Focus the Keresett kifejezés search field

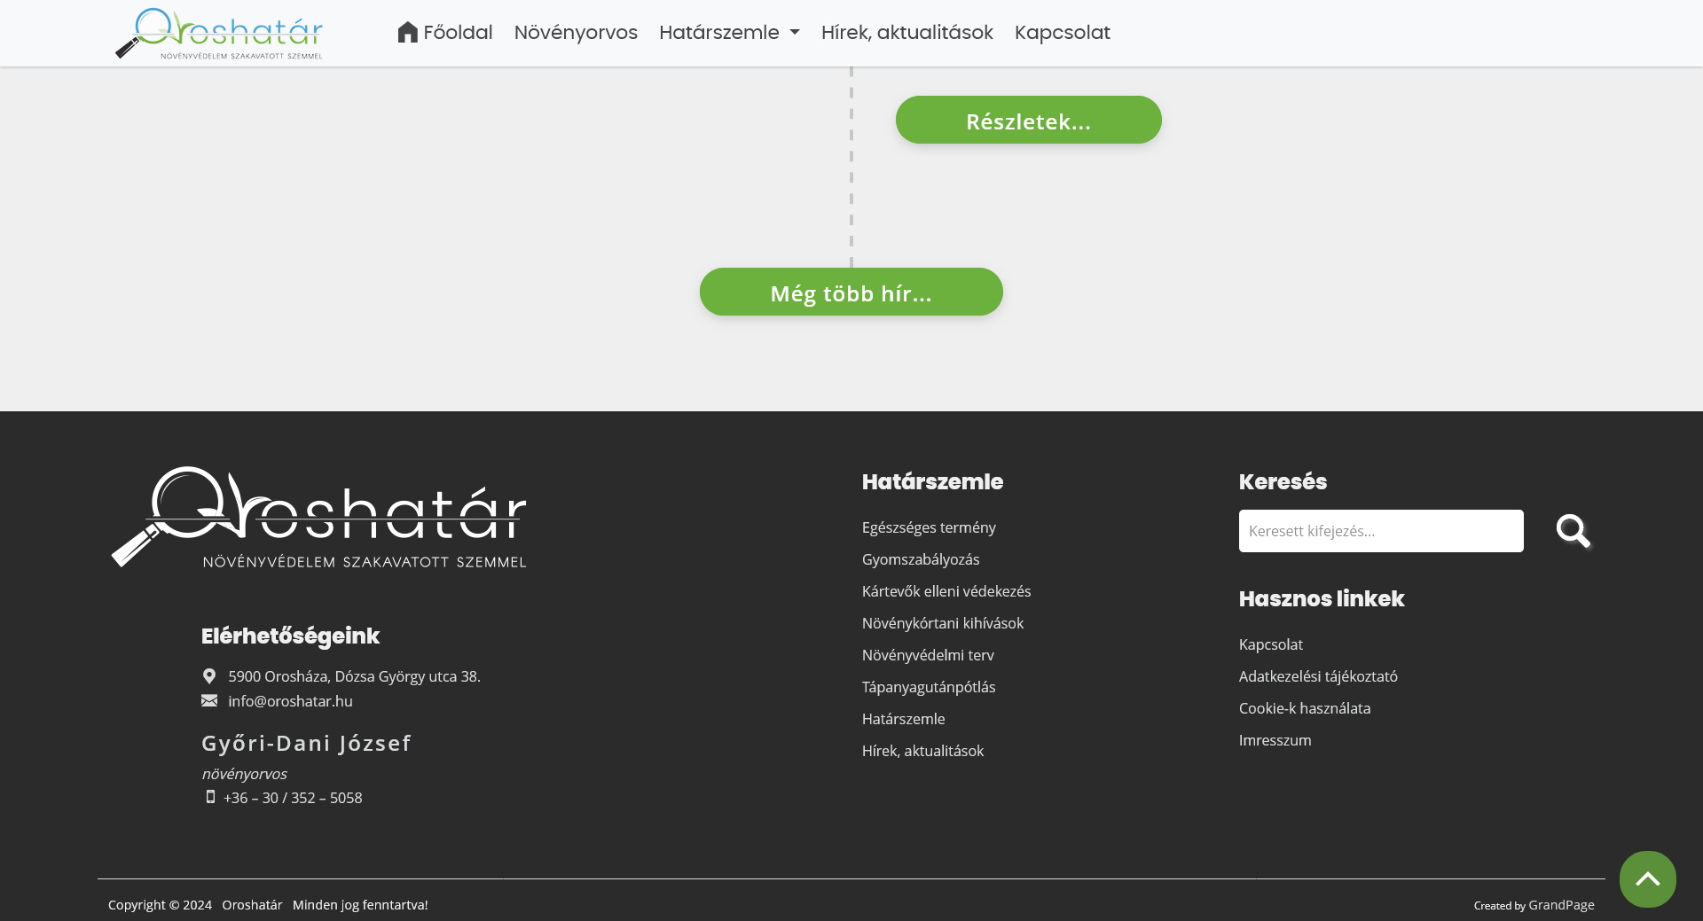point(1381,531)
